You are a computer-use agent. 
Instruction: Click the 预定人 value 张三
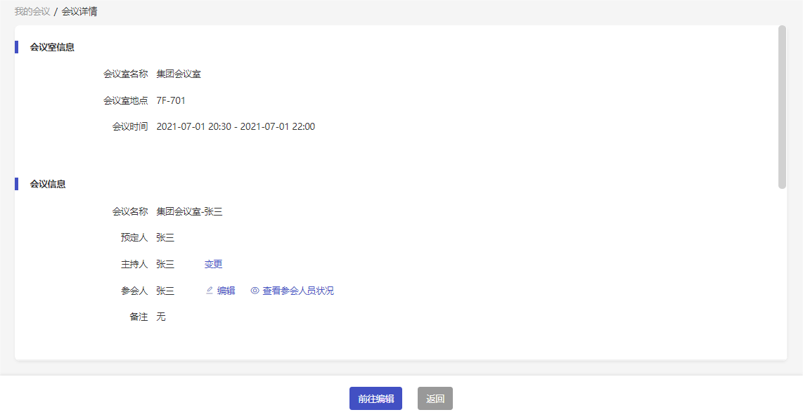point(165,237)
